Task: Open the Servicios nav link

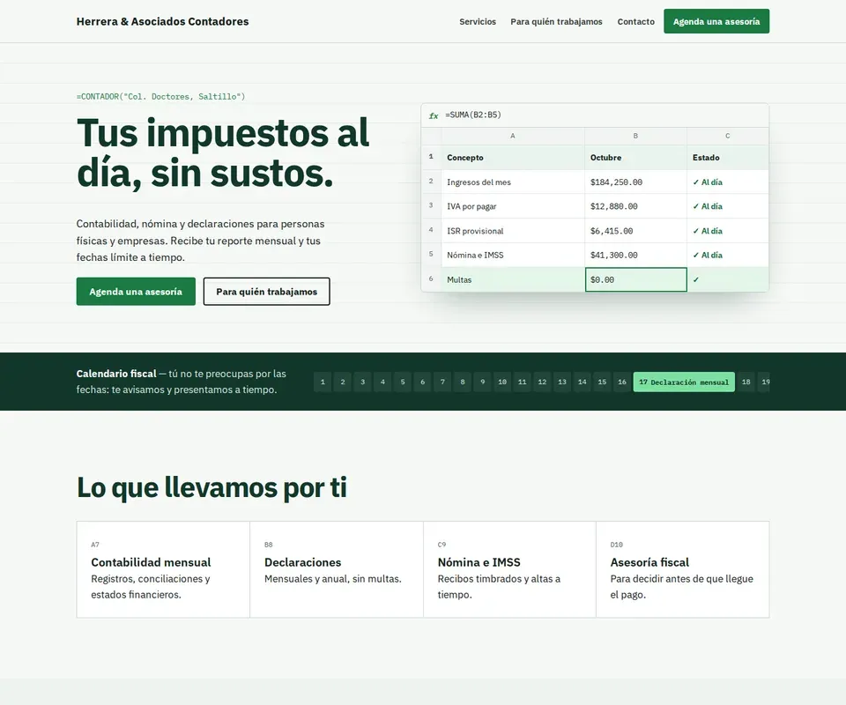Action: click(478, 21)
